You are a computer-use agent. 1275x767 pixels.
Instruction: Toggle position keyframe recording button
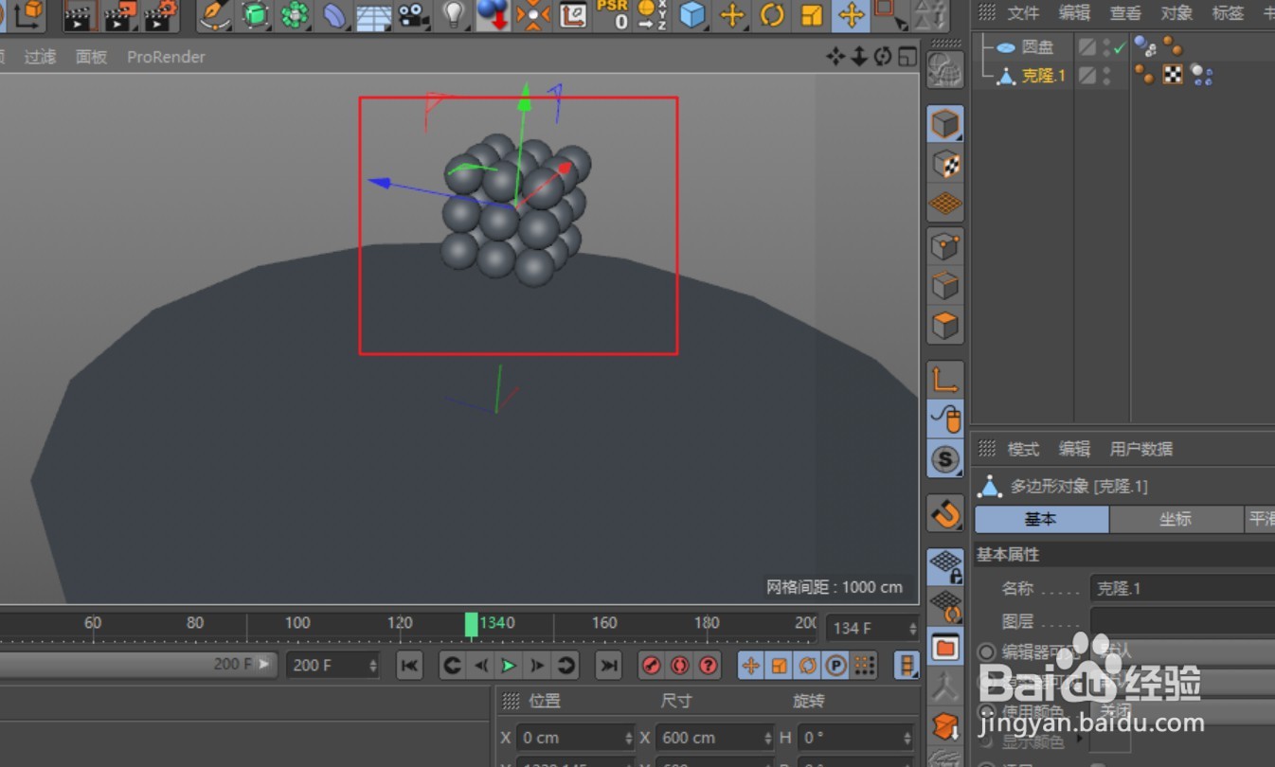pyautogui.click(x=751, y=665)
